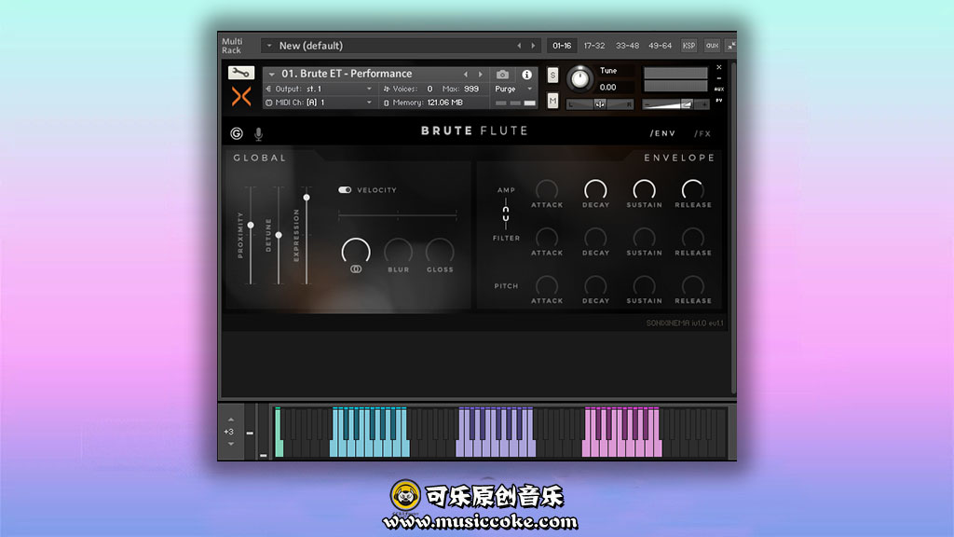Mute the instrument with M button
954x537 pixels.
click(552, 101)
